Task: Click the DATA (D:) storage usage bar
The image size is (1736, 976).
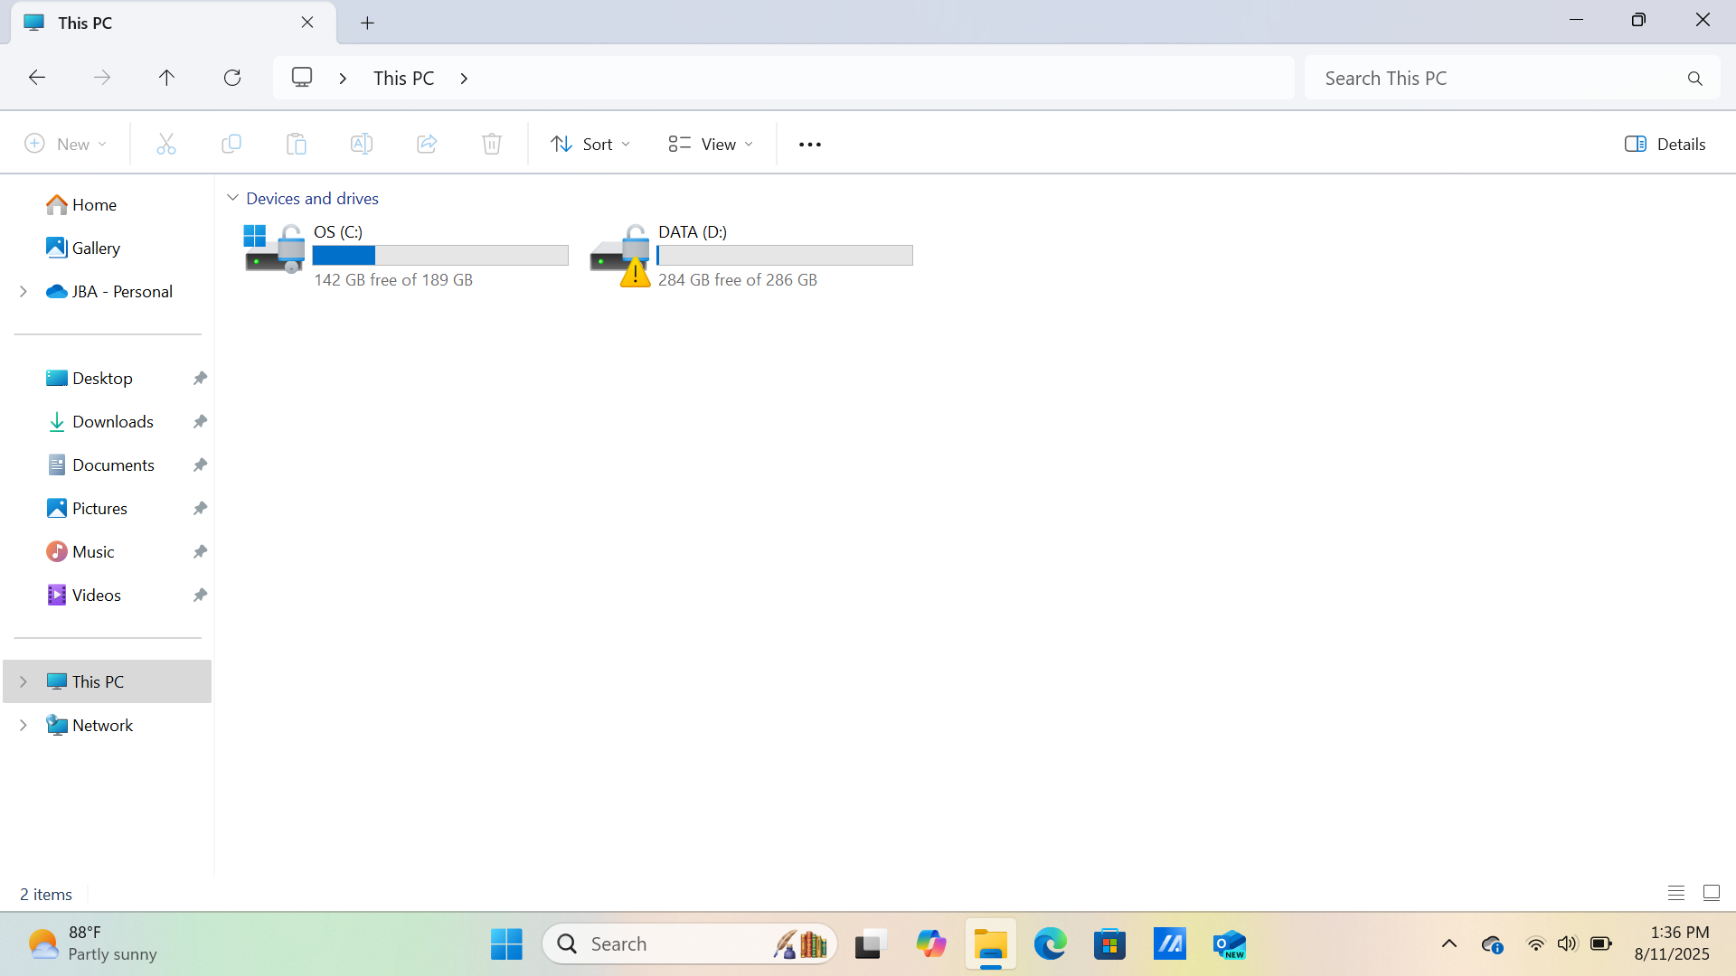Action: (x=785, y=256)
